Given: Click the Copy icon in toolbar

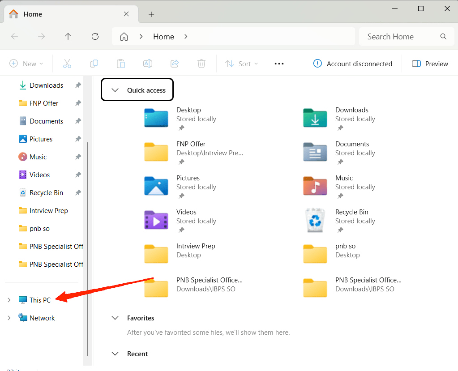Looking at the screenshot, I should click(94, 64).
